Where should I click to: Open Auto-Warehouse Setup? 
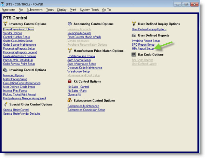click(82, 64)
